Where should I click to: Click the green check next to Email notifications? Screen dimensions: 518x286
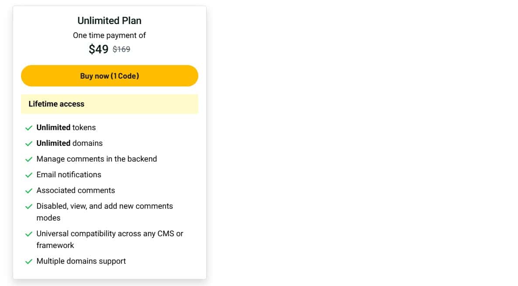coord(29,175)
